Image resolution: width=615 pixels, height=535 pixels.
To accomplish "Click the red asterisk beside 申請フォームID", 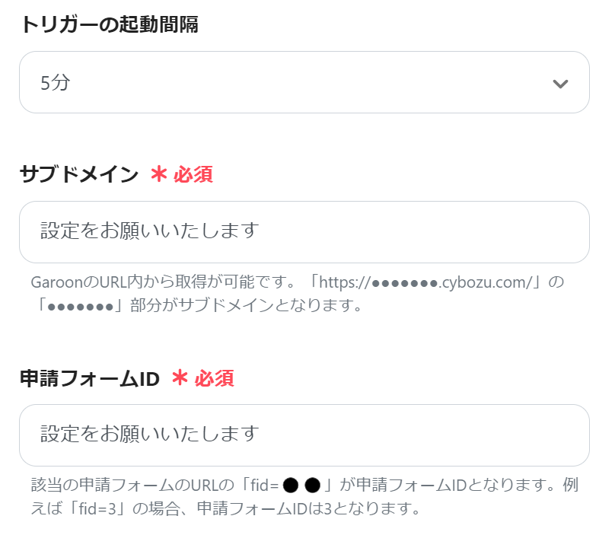I will [x=180, y=378].
